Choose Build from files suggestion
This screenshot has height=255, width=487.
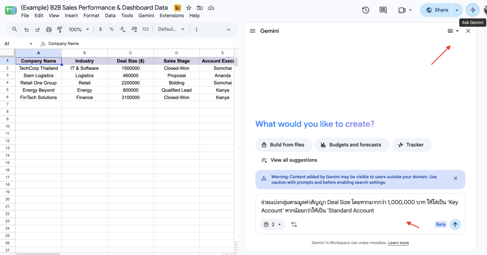click(283, 145)
